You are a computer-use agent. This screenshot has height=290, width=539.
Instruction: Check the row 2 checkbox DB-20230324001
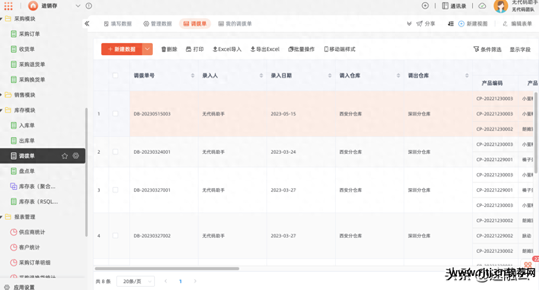pyautogui.click(x=115, y=152)
